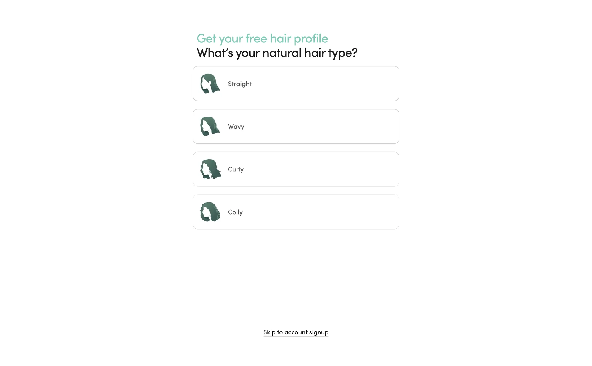Click the 'Curly' text label

tap(235, 169)
